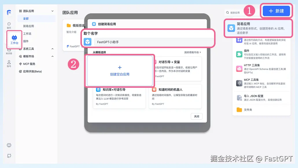The height and width of the screenshot is (168, 298).
Task: Click the 文件夹 folder icon in new menu
Action: click(x=239, y=110)
